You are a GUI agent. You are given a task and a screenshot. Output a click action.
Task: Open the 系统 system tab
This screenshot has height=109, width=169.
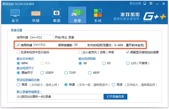pos(98,15)
